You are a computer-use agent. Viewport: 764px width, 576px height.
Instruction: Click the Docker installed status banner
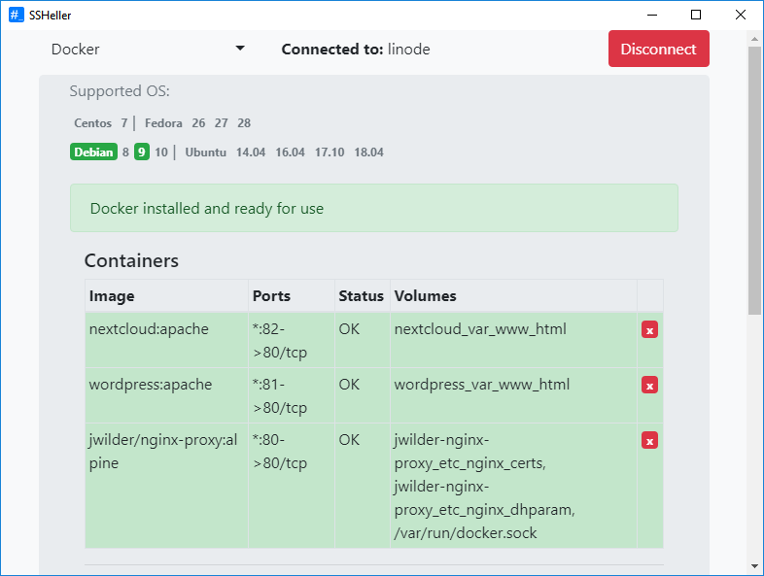(x=373, y=208)
